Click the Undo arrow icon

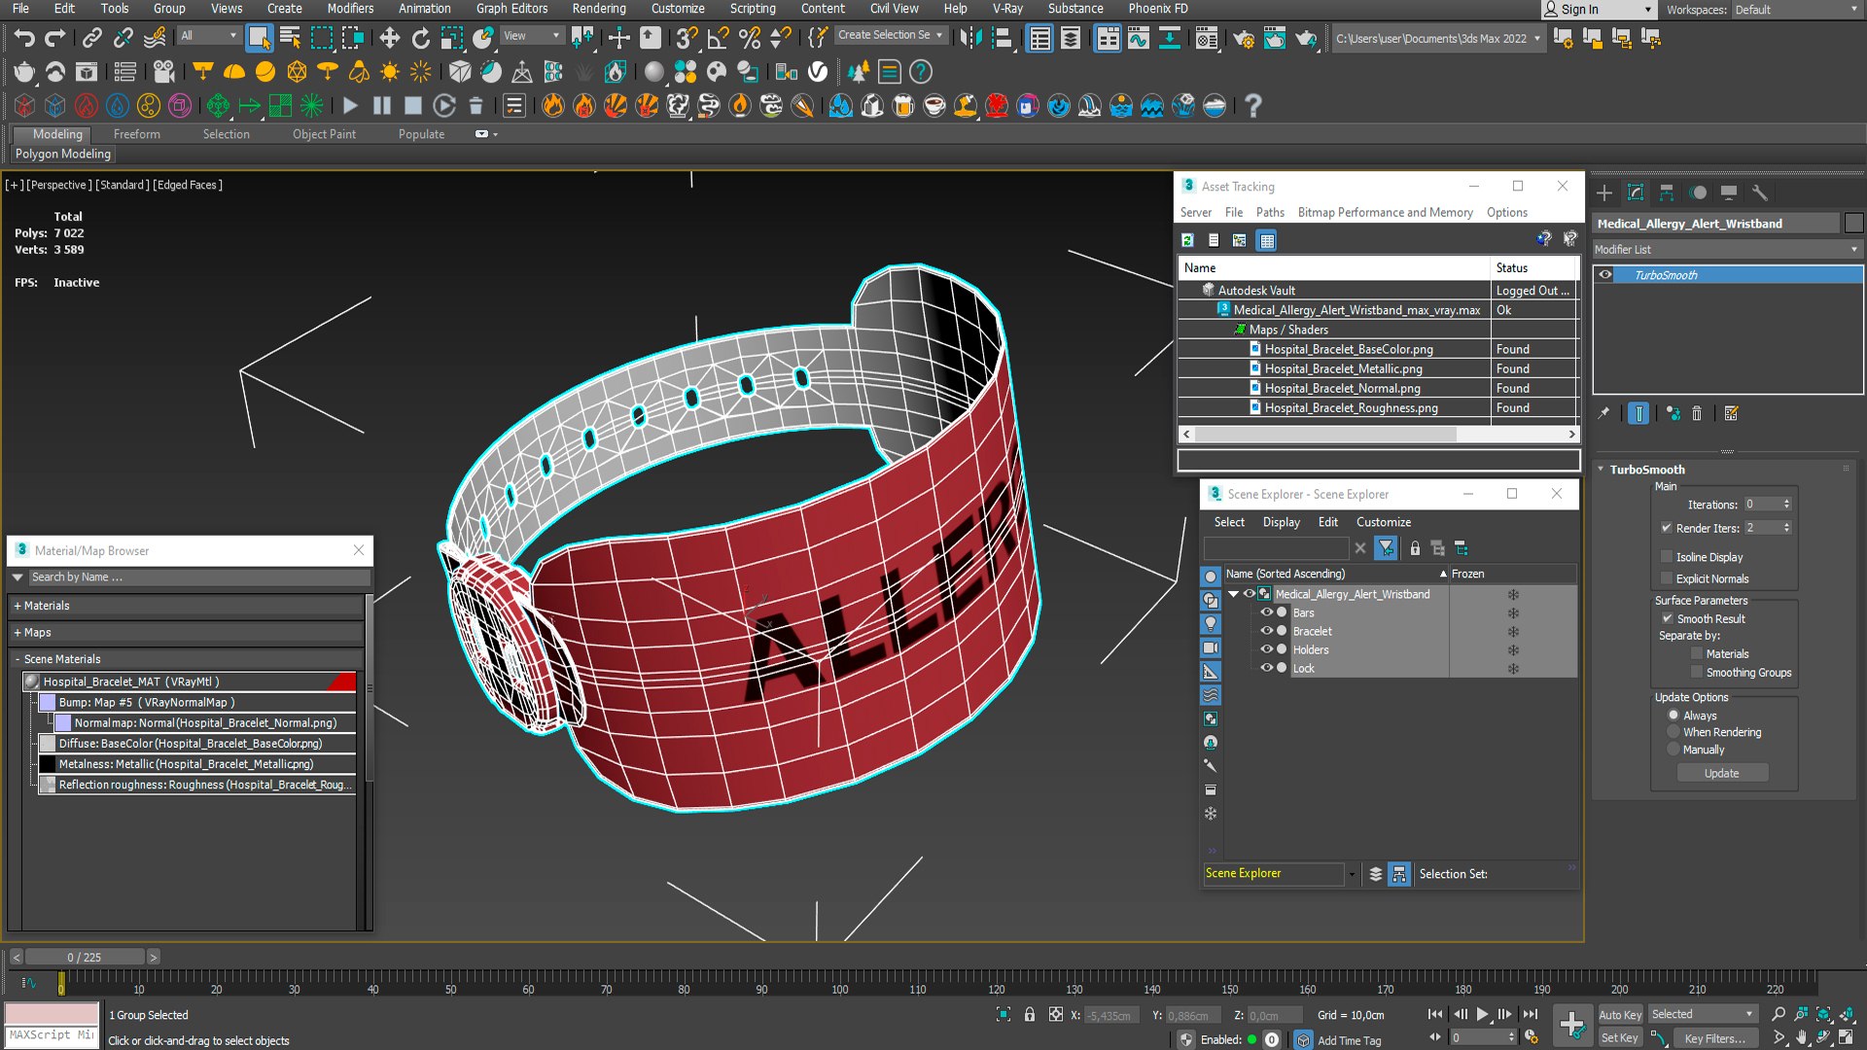click(24, 38)
